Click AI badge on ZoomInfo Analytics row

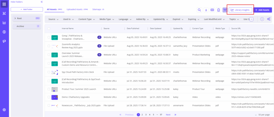[99, 46]
